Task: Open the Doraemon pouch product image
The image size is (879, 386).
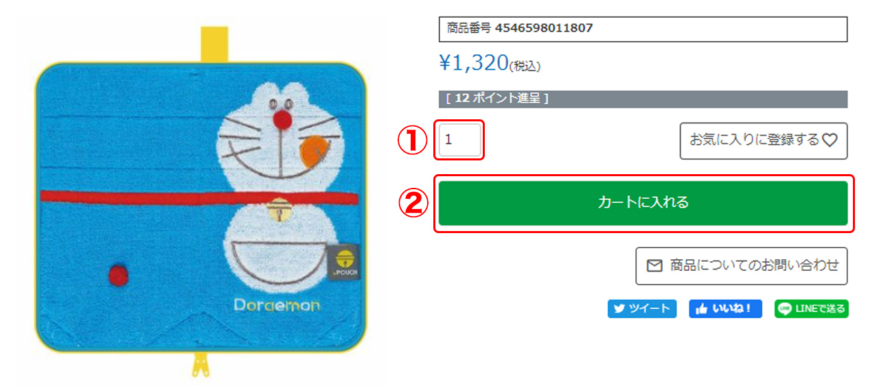Action: pyautogui.click(x=201, y=202)
